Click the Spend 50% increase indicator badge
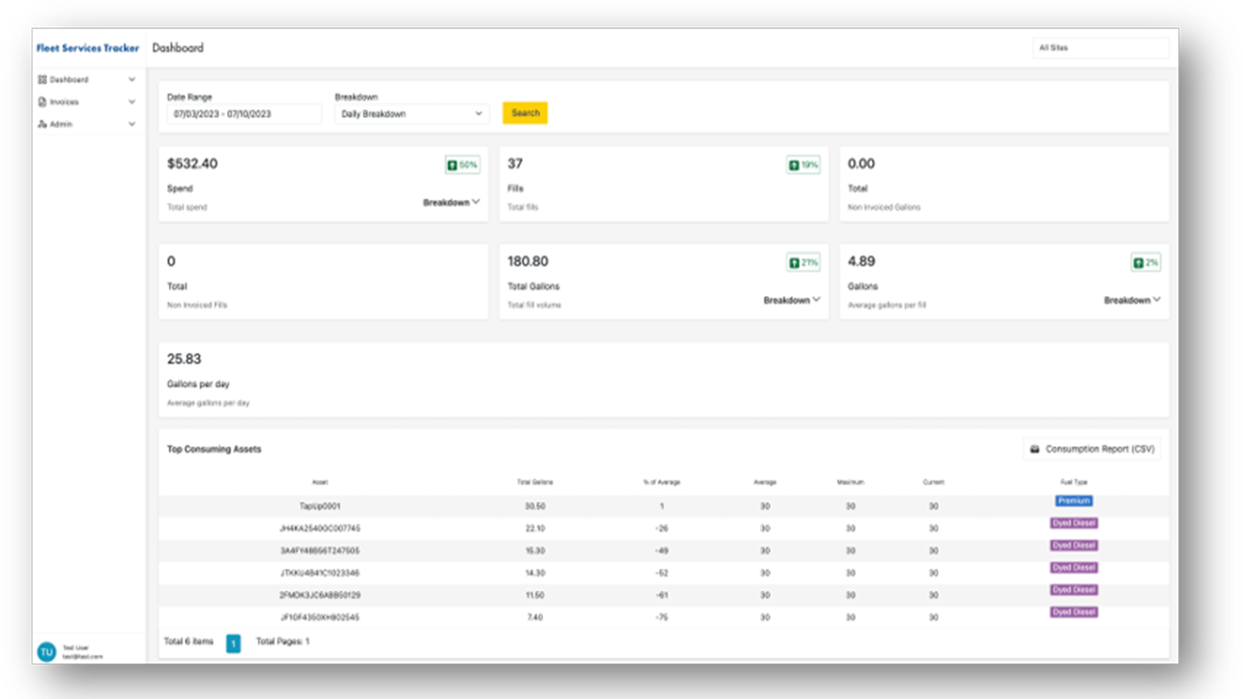This screenshot has height=699, width=1243. [x=462, y=165]
